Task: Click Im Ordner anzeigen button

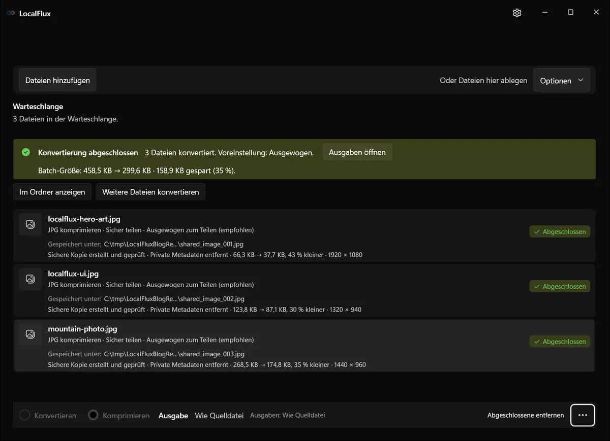Action: tap(52, 192)
